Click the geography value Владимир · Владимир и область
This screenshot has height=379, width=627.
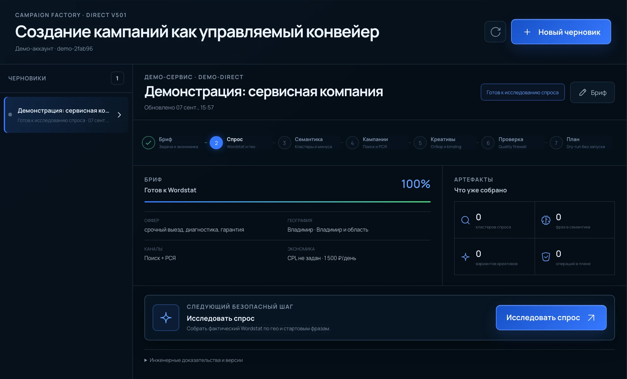click(328, 230)
